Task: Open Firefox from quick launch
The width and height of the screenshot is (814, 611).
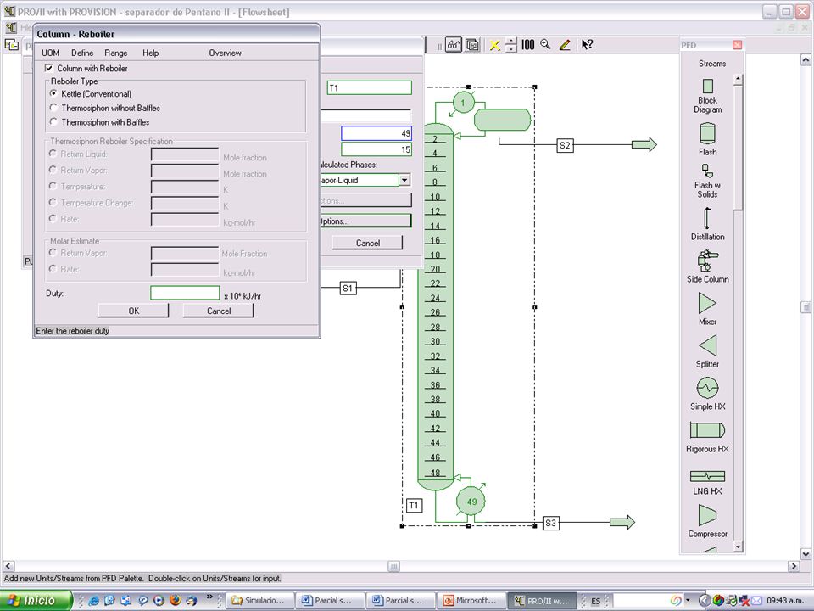Action: (175, 600)
